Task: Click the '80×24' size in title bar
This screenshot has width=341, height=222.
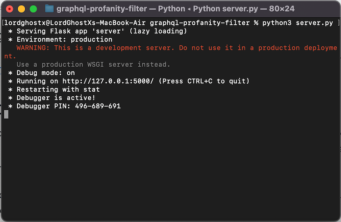Action: point(282,9)
